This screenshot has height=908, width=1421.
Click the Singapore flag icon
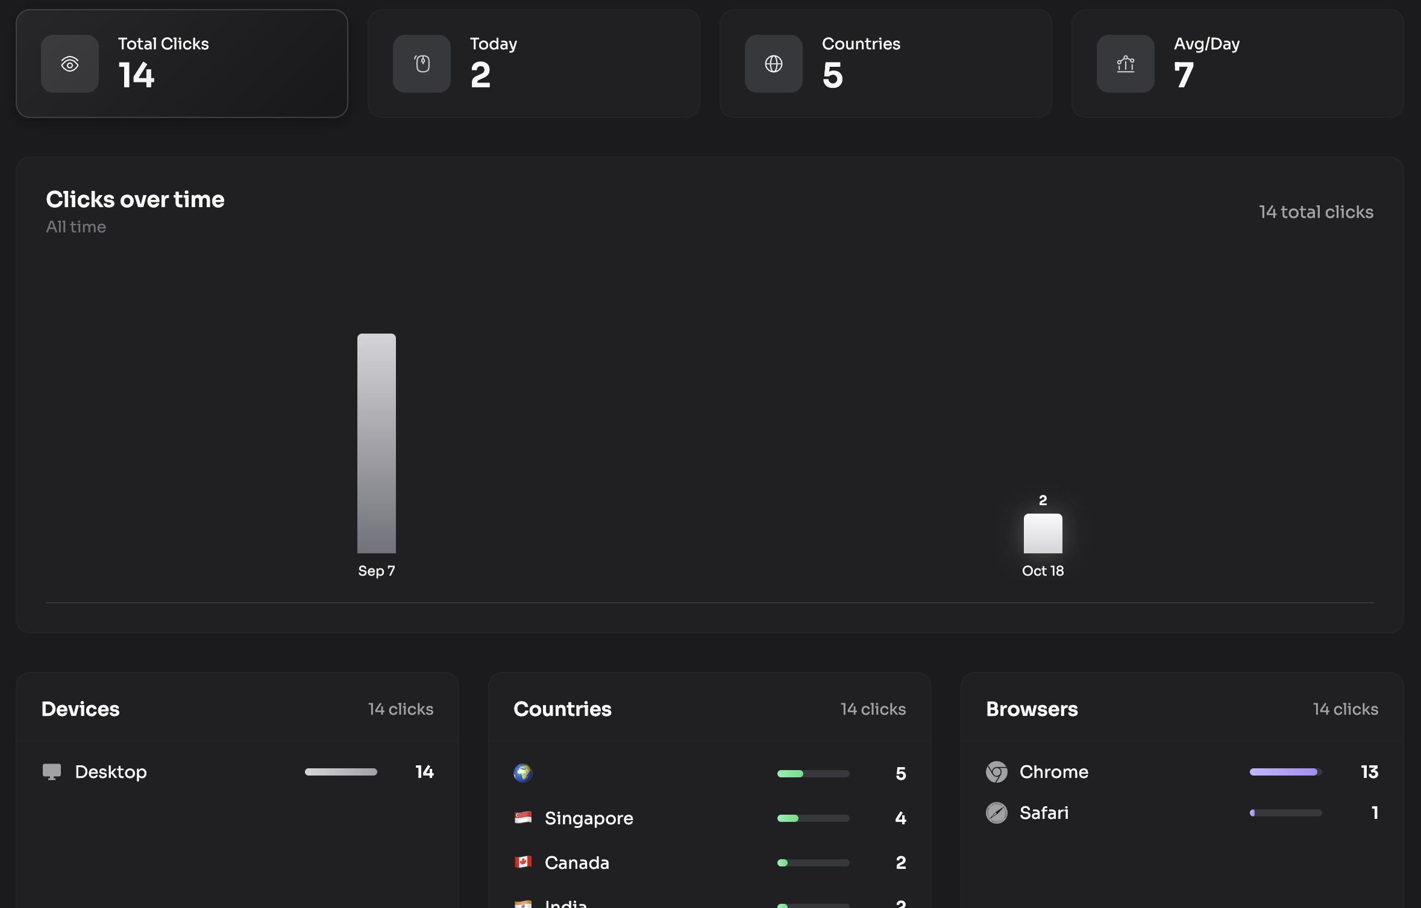point(522,818)
